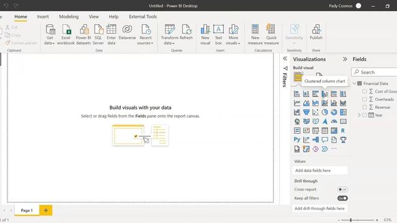
Task: Add a new report page
Action: point(46,211)
